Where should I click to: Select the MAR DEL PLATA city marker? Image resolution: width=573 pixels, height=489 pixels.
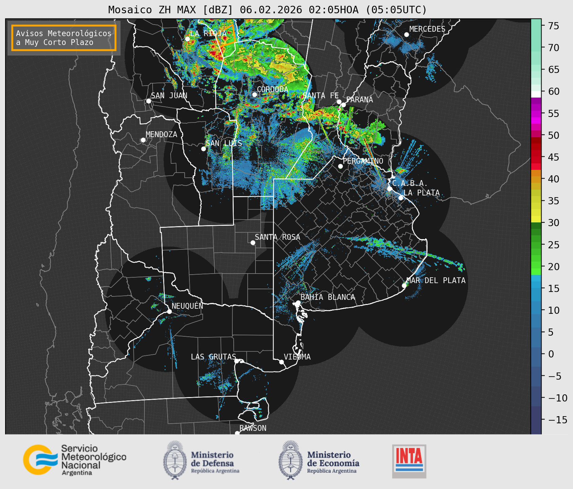coord(404,286)
